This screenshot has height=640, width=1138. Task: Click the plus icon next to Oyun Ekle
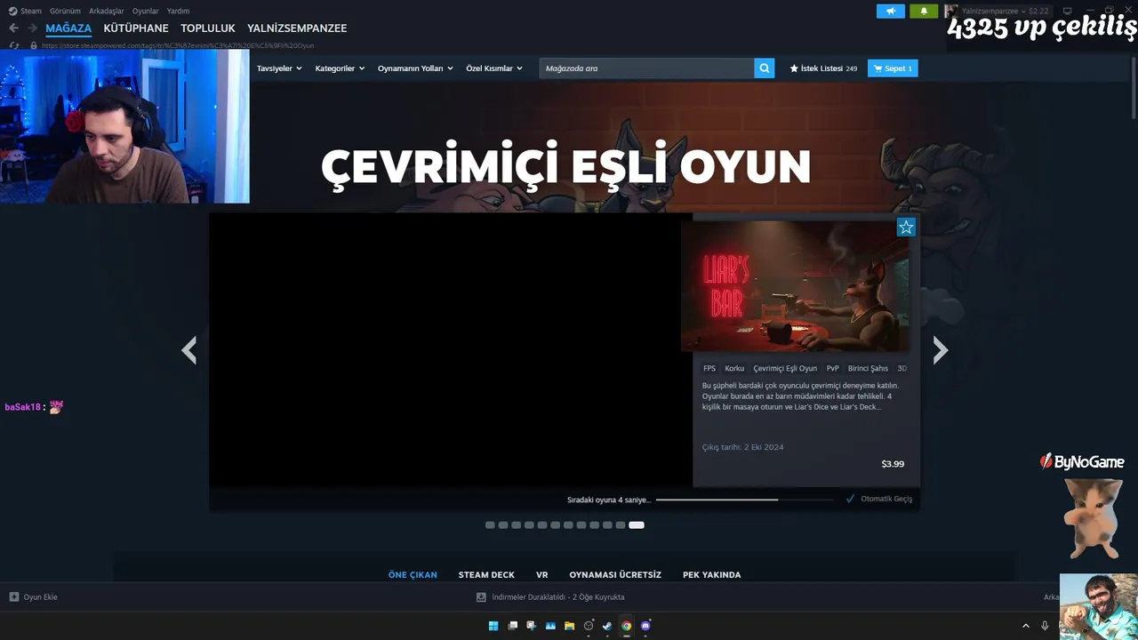[x=14, y=597]
